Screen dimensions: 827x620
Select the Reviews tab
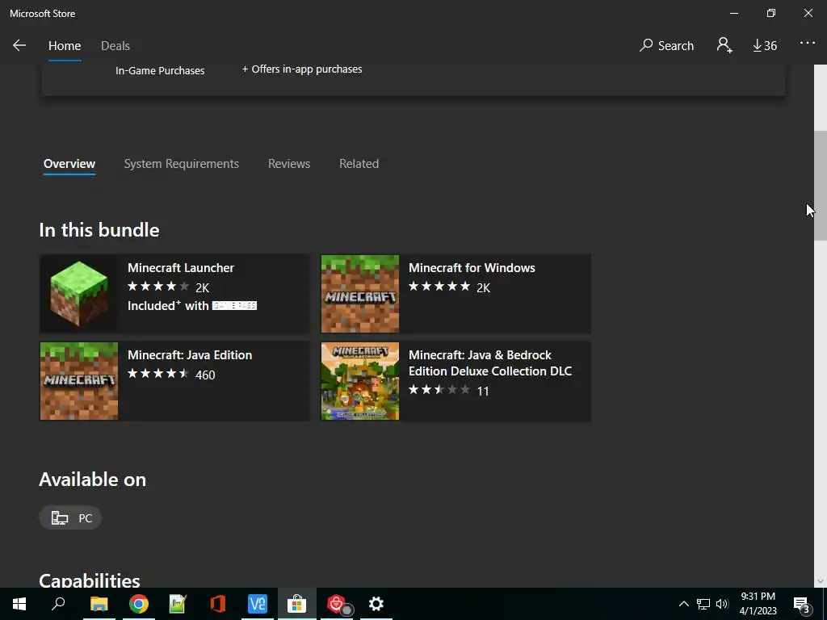tap(289, 164)
